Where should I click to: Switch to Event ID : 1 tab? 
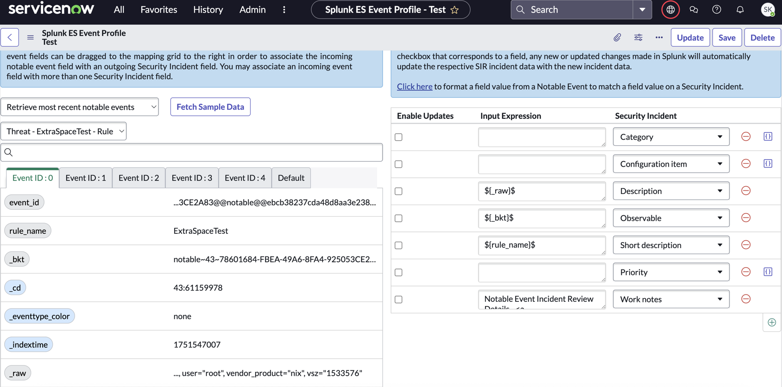[86, 178]
